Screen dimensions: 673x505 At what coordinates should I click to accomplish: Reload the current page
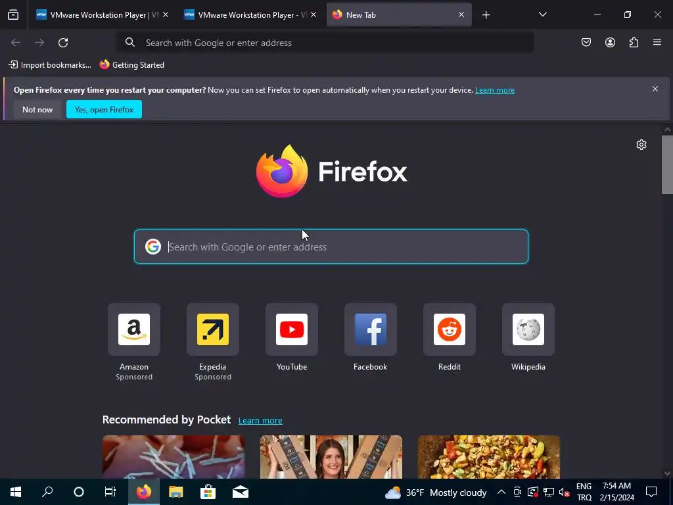coord(63,43)
